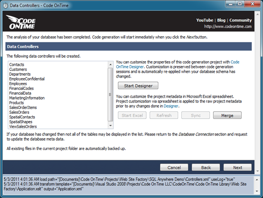
Task: Open the YouTube link in header
Action: point(205,20)
